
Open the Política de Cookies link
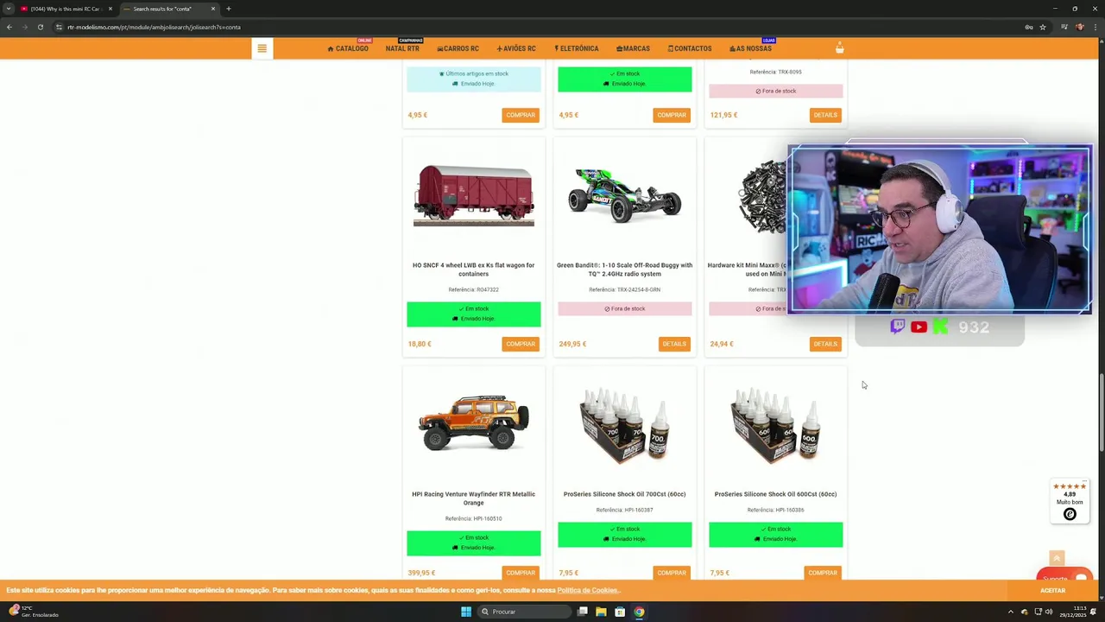tap(587, 590)
